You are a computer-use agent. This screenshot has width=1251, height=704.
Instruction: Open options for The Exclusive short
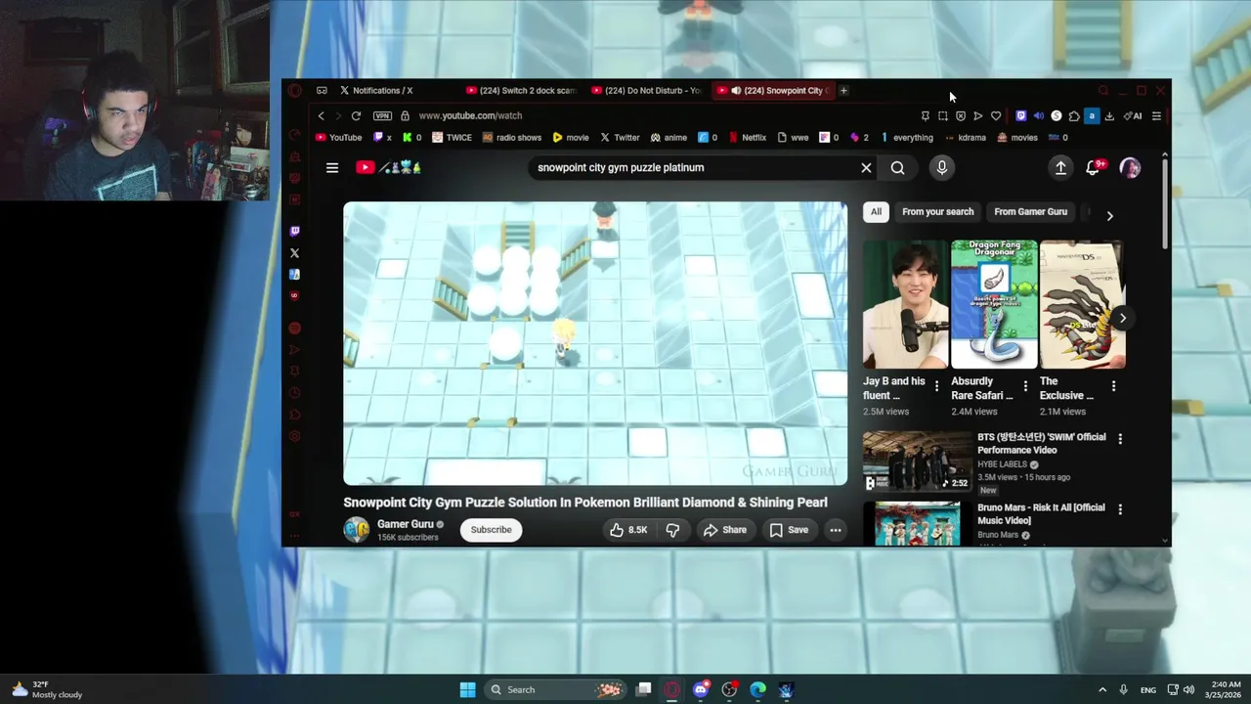coord(1113,387)
